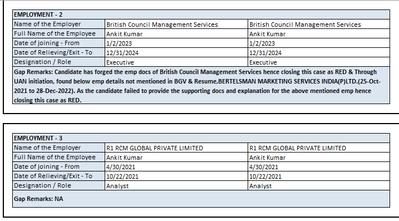Click the right Executive designation cell

click(319, 62)
